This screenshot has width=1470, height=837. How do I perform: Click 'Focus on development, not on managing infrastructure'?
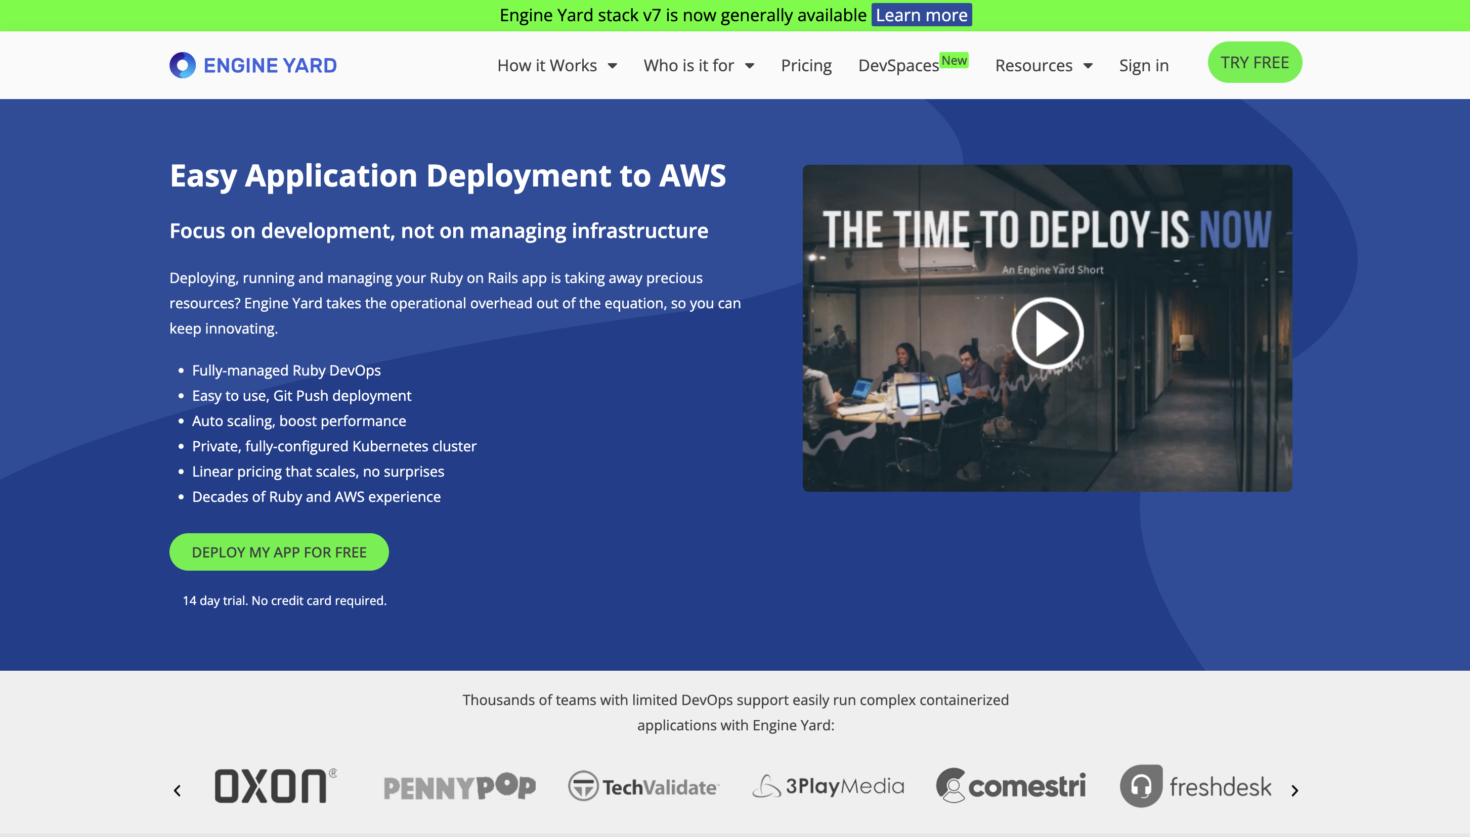pyautogui.click(x=439, y=230)
